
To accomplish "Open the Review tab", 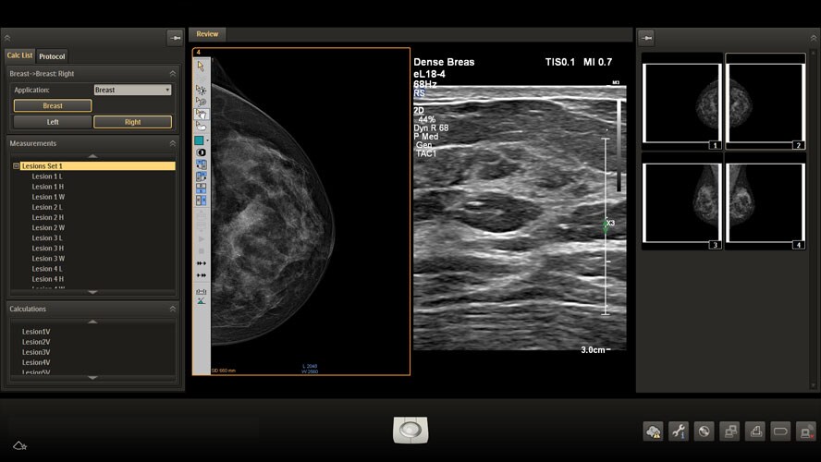I will pyautogui.click(x=207, y=34).
